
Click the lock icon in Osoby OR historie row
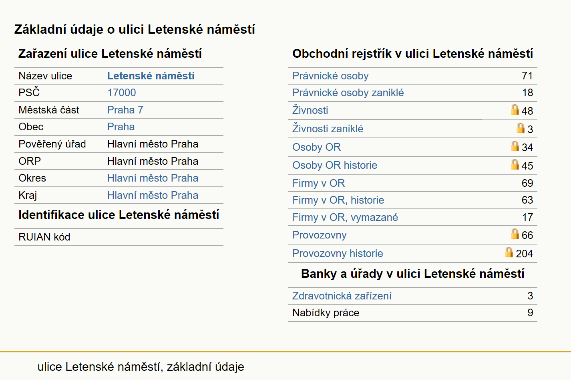click(x=515, y=164)
